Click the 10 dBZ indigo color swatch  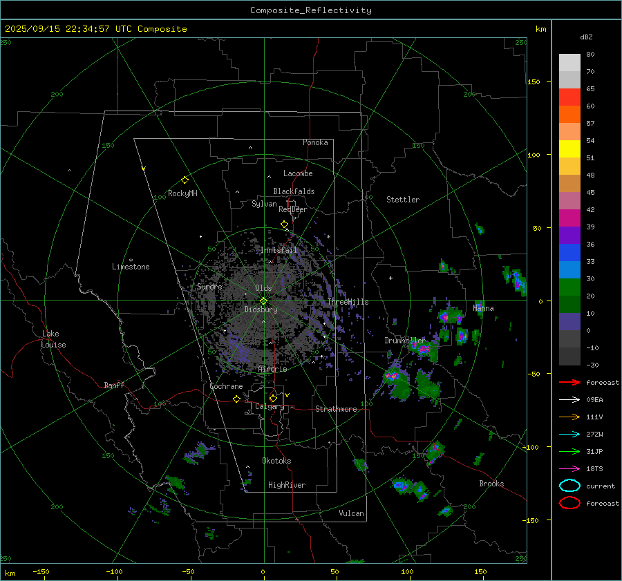point(569,321)
